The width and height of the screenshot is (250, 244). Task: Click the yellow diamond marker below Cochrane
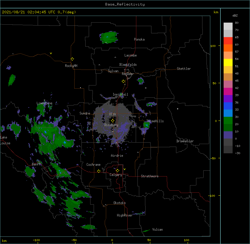[99, 171]
